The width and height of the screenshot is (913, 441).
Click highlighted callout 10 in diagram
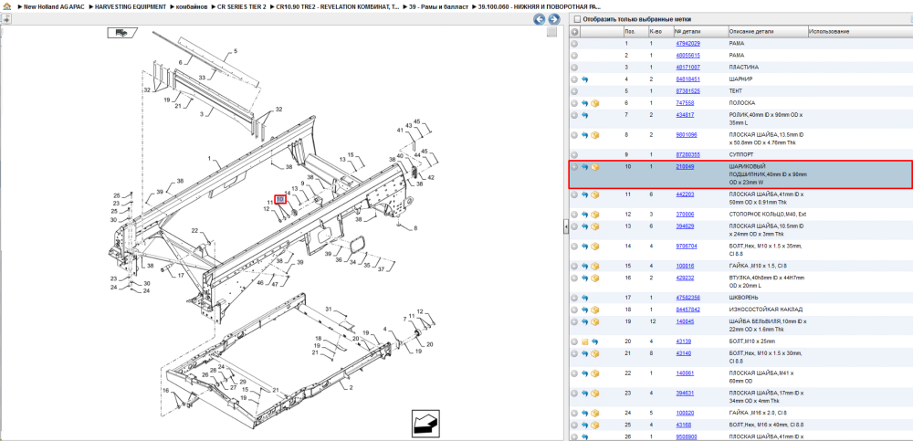coord(280,199)
